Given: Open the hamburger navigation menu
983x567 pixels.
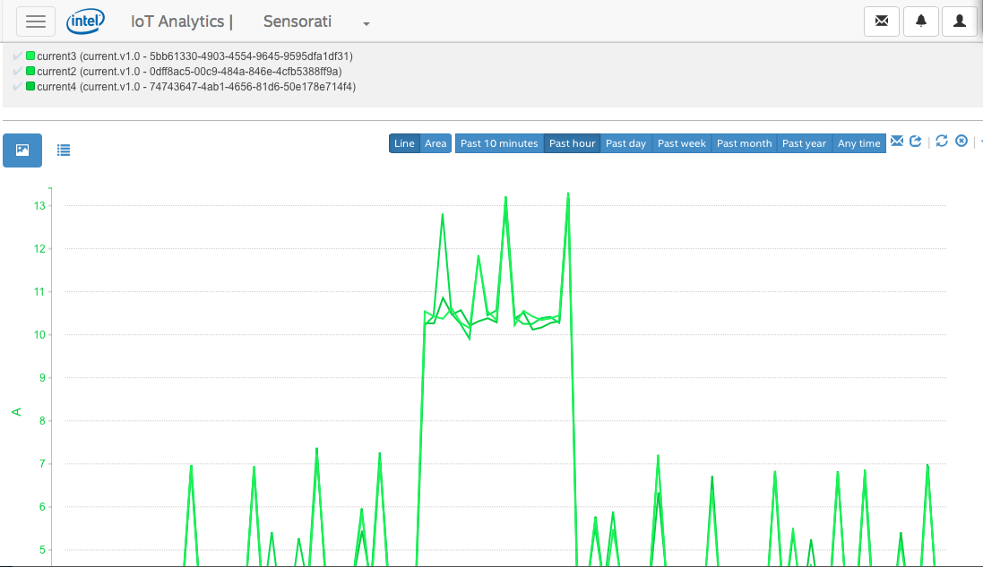Looking at the screenshot, I should click(36, 21).
